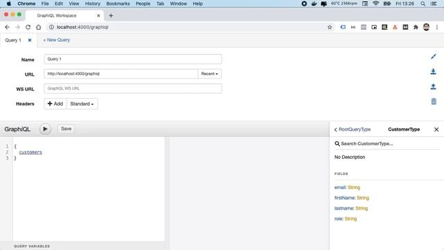Open the History menu
444x250 pixels.
pyautogui.click(x=92, y=3)
